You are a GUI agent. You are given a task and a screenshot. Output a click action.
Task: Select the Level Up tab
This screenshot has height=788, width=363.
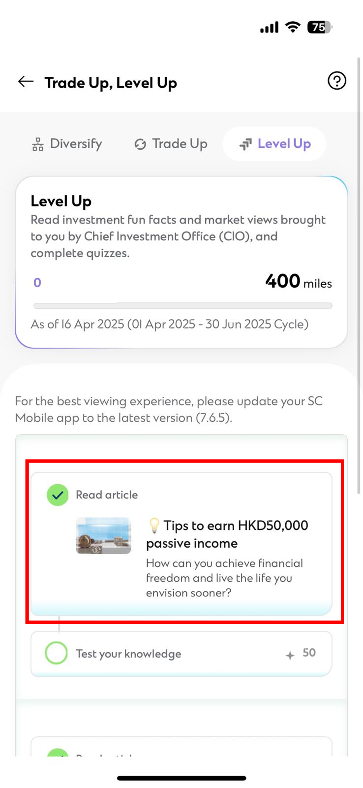275,144
